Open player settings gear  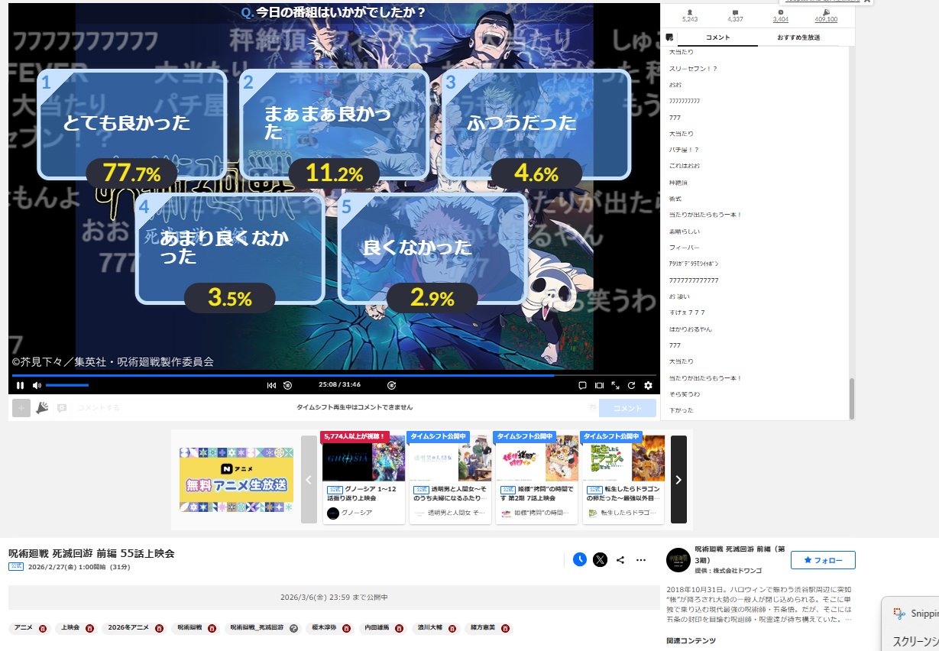click(x=648, y=385)
